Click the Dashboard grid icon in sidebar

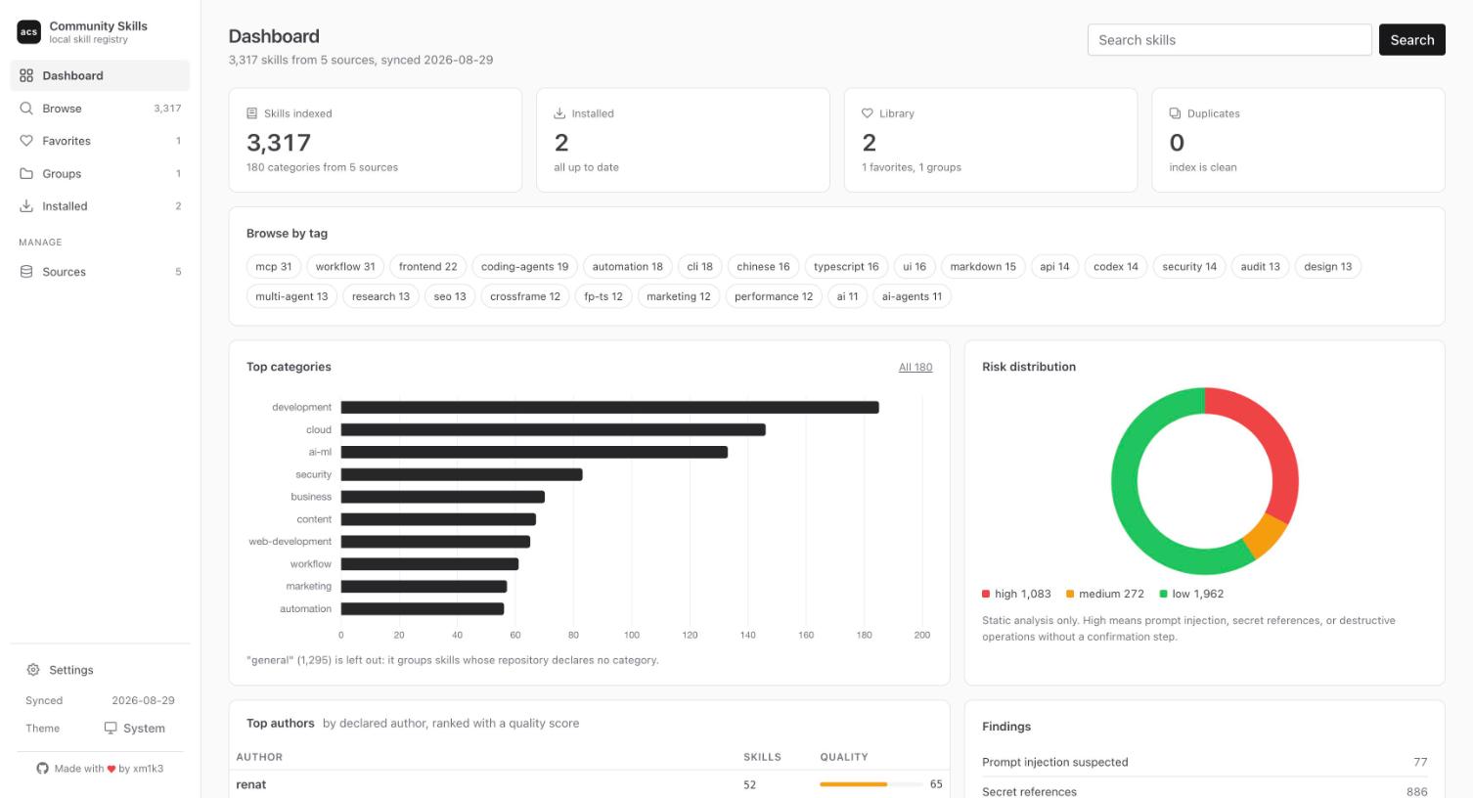pyautogui.click(x=26, y=75)
